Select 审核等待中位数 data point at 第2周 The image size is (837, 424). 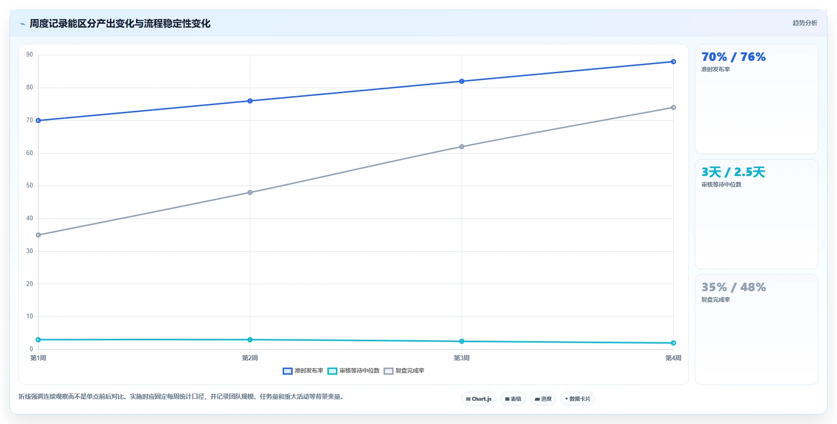[x=250, y=340]
